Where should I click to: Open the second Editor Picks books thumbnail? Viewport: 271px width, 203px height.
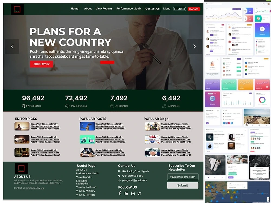point(22,139)
